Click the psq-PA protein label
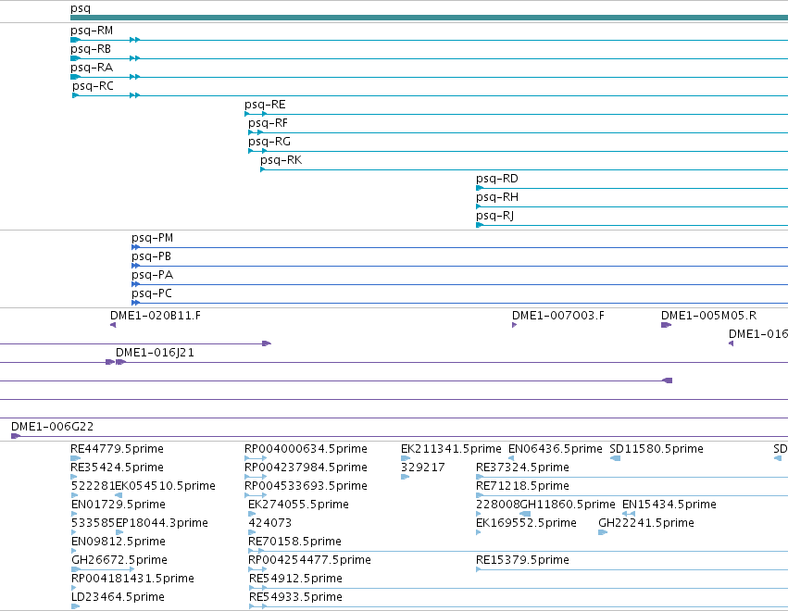788x611 pixels. click(x=152, y=275)
